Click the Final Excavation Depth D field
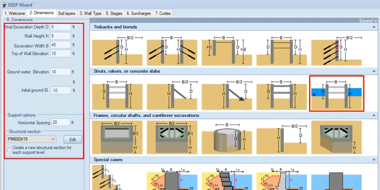Image resolution: width=380 pixels, height=190 pixels. [61, 27]
